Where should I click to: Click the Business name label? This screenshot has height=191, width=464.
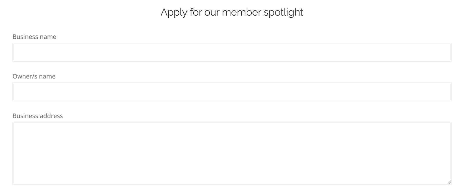pyautogui.click(x=35, y=37)
